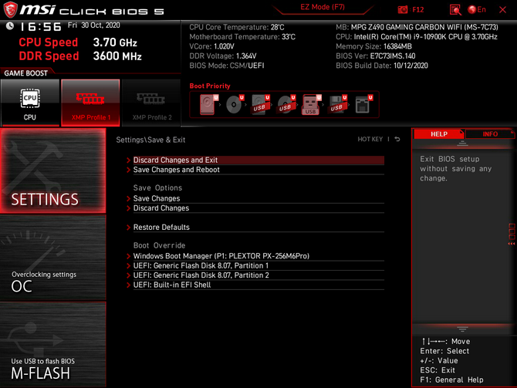Open the M-FLASH section
The width and height of the screenshot is (517, 388).
pos(52,345)
